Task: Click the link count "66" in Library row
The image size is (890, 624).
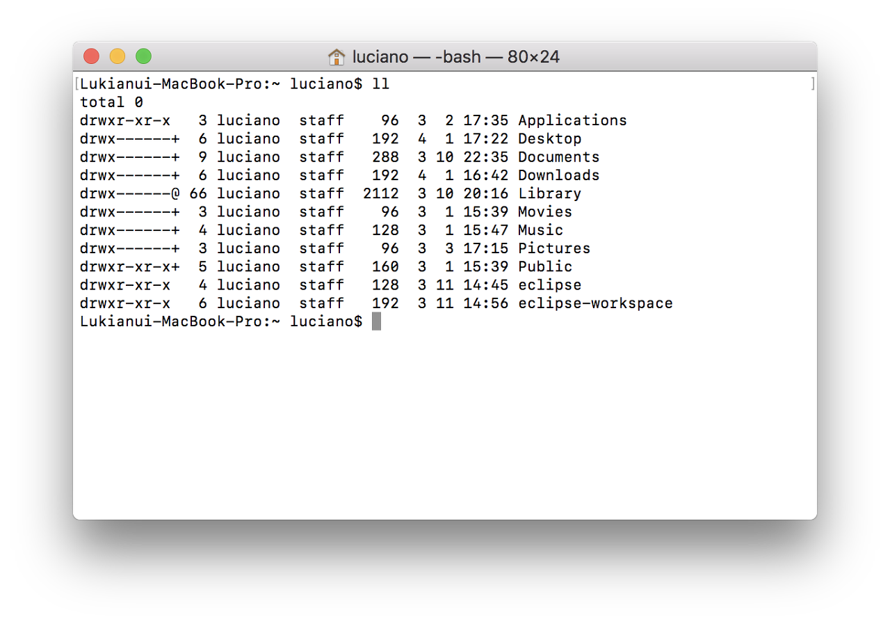Action: [x=198, y=193]
